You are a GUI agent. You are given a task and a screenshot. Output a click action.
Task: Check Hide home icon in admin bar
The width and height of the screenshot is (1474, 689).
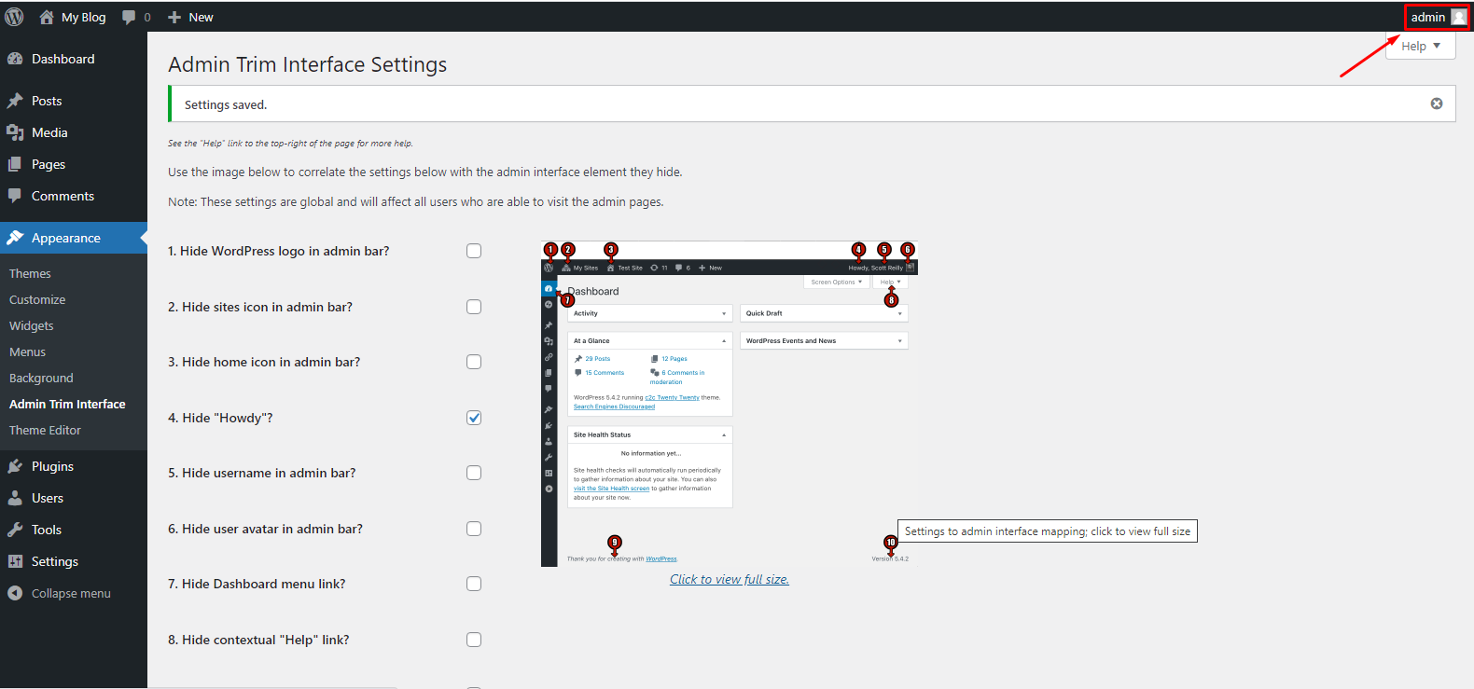click(474, 362)
